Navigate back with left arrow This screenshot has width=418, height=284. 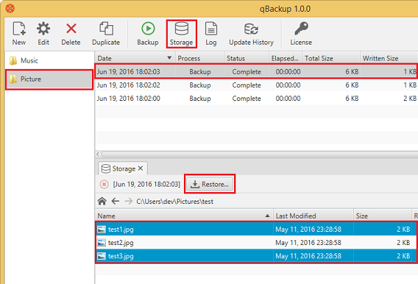click(115, 201)
